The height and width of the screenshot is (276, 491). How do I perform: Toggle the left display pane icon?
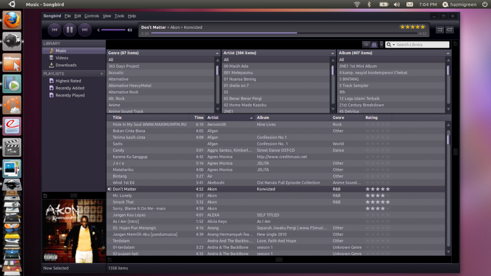[x=45, y=196]
